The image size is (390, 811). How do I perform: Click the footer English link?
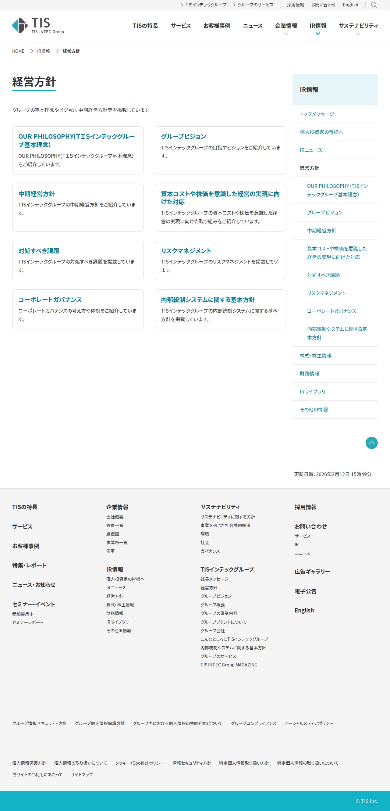pyautogui.click(x=304, y=610)
